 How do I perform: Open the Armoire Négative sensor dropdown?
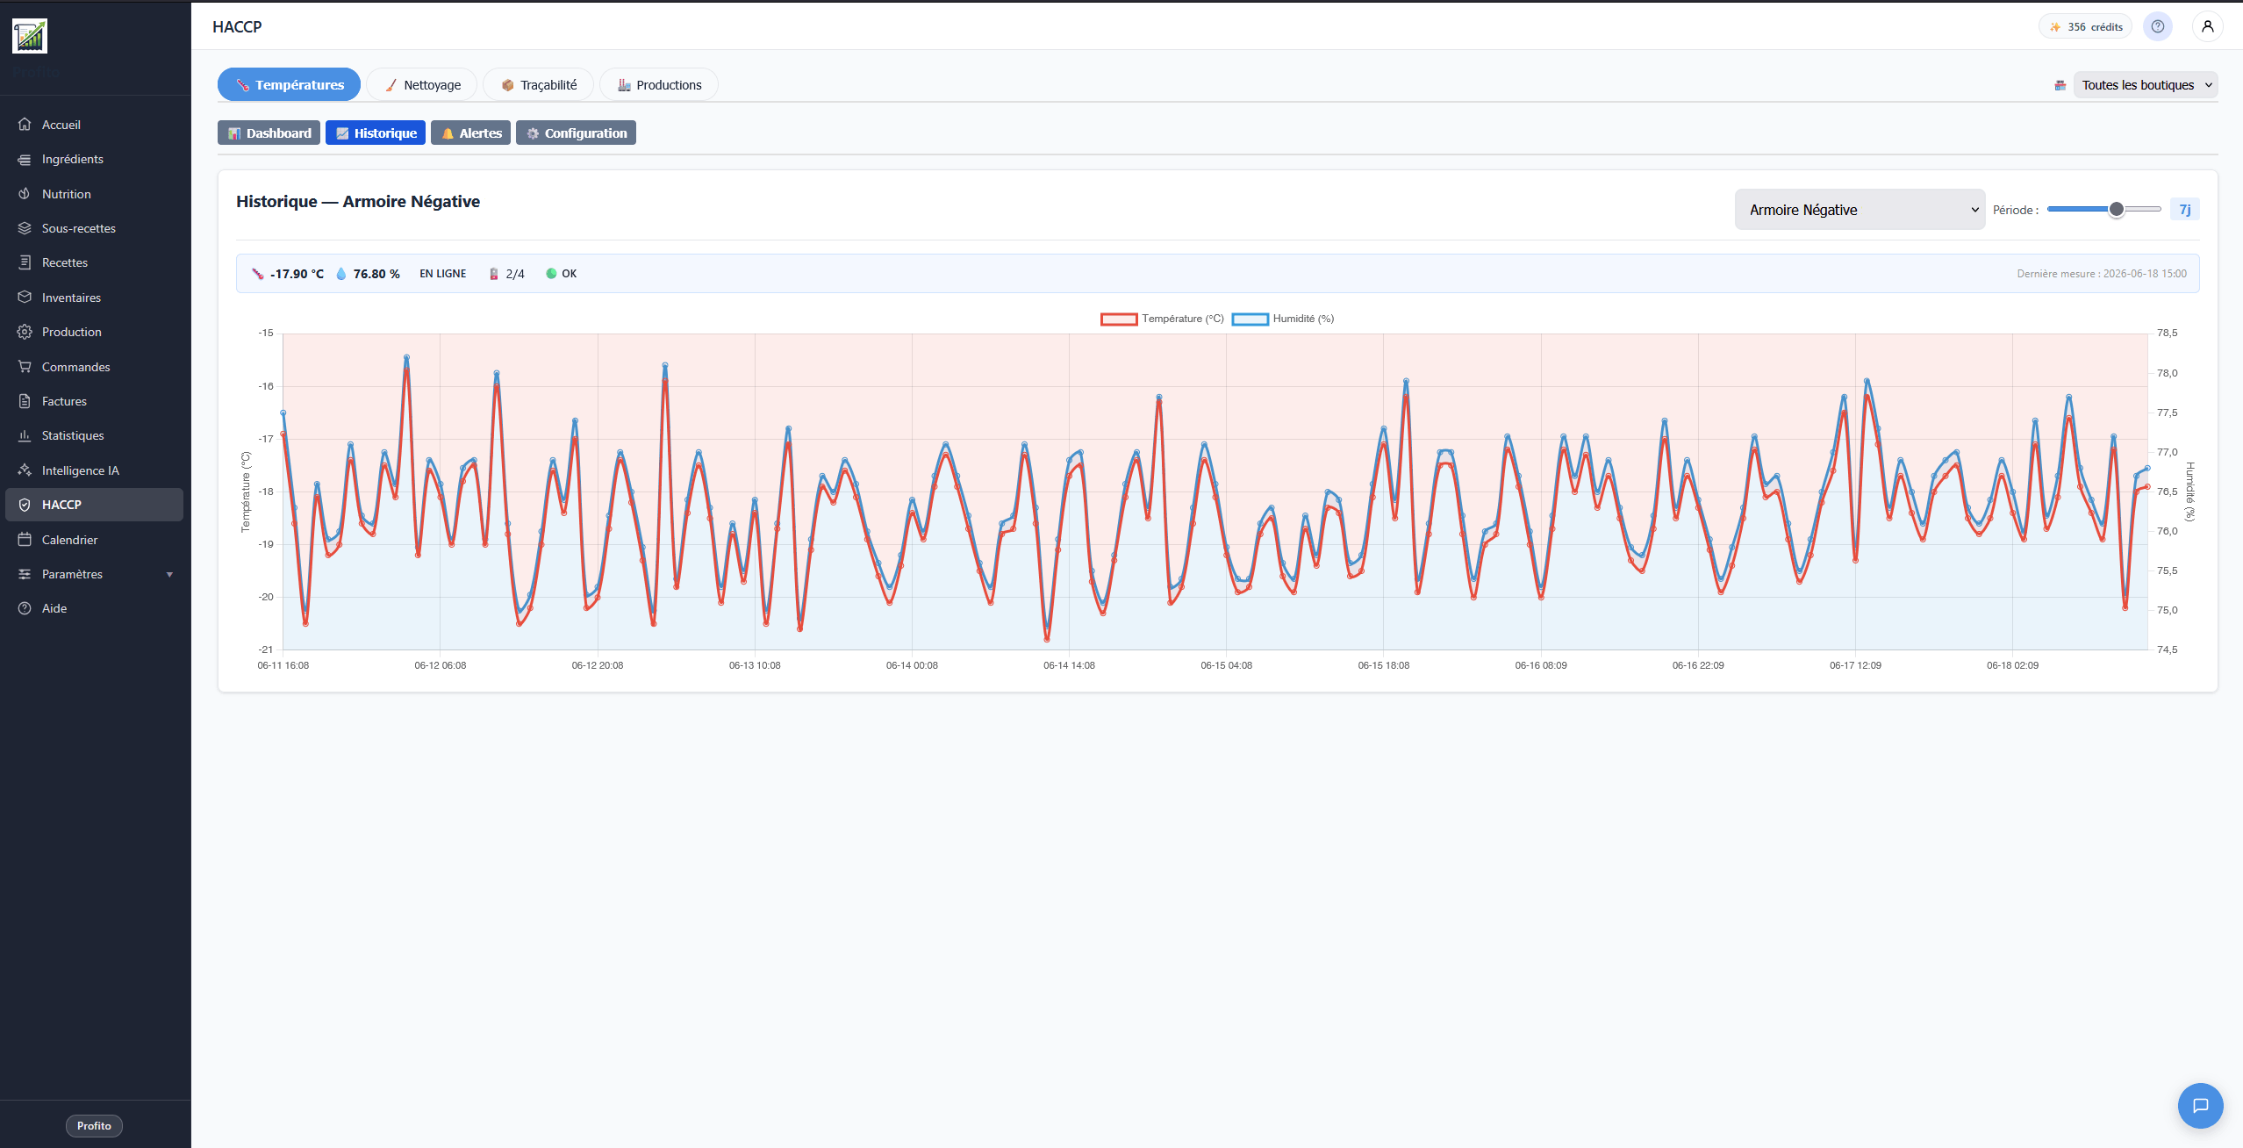[1860, 210]
